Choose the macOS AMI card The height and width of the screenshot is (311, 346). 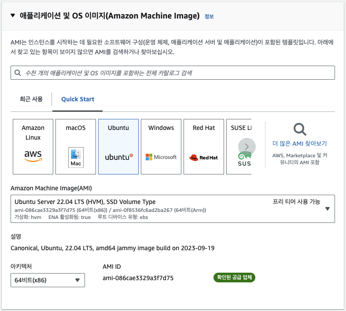pyautogui.click(x=76, y=147)
